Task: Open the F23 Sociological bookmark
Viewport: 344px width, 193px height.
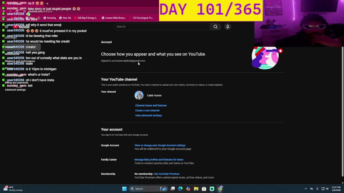Action: coord(141,18)
